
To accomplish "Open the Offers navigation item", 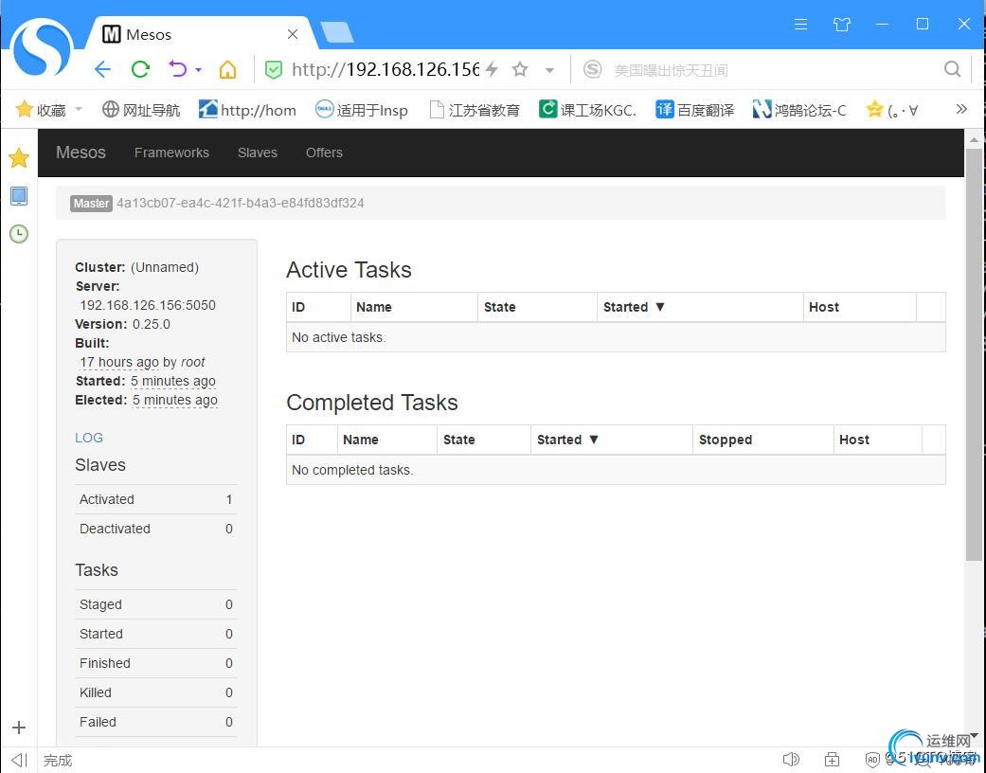I will (x=324, y=153).
